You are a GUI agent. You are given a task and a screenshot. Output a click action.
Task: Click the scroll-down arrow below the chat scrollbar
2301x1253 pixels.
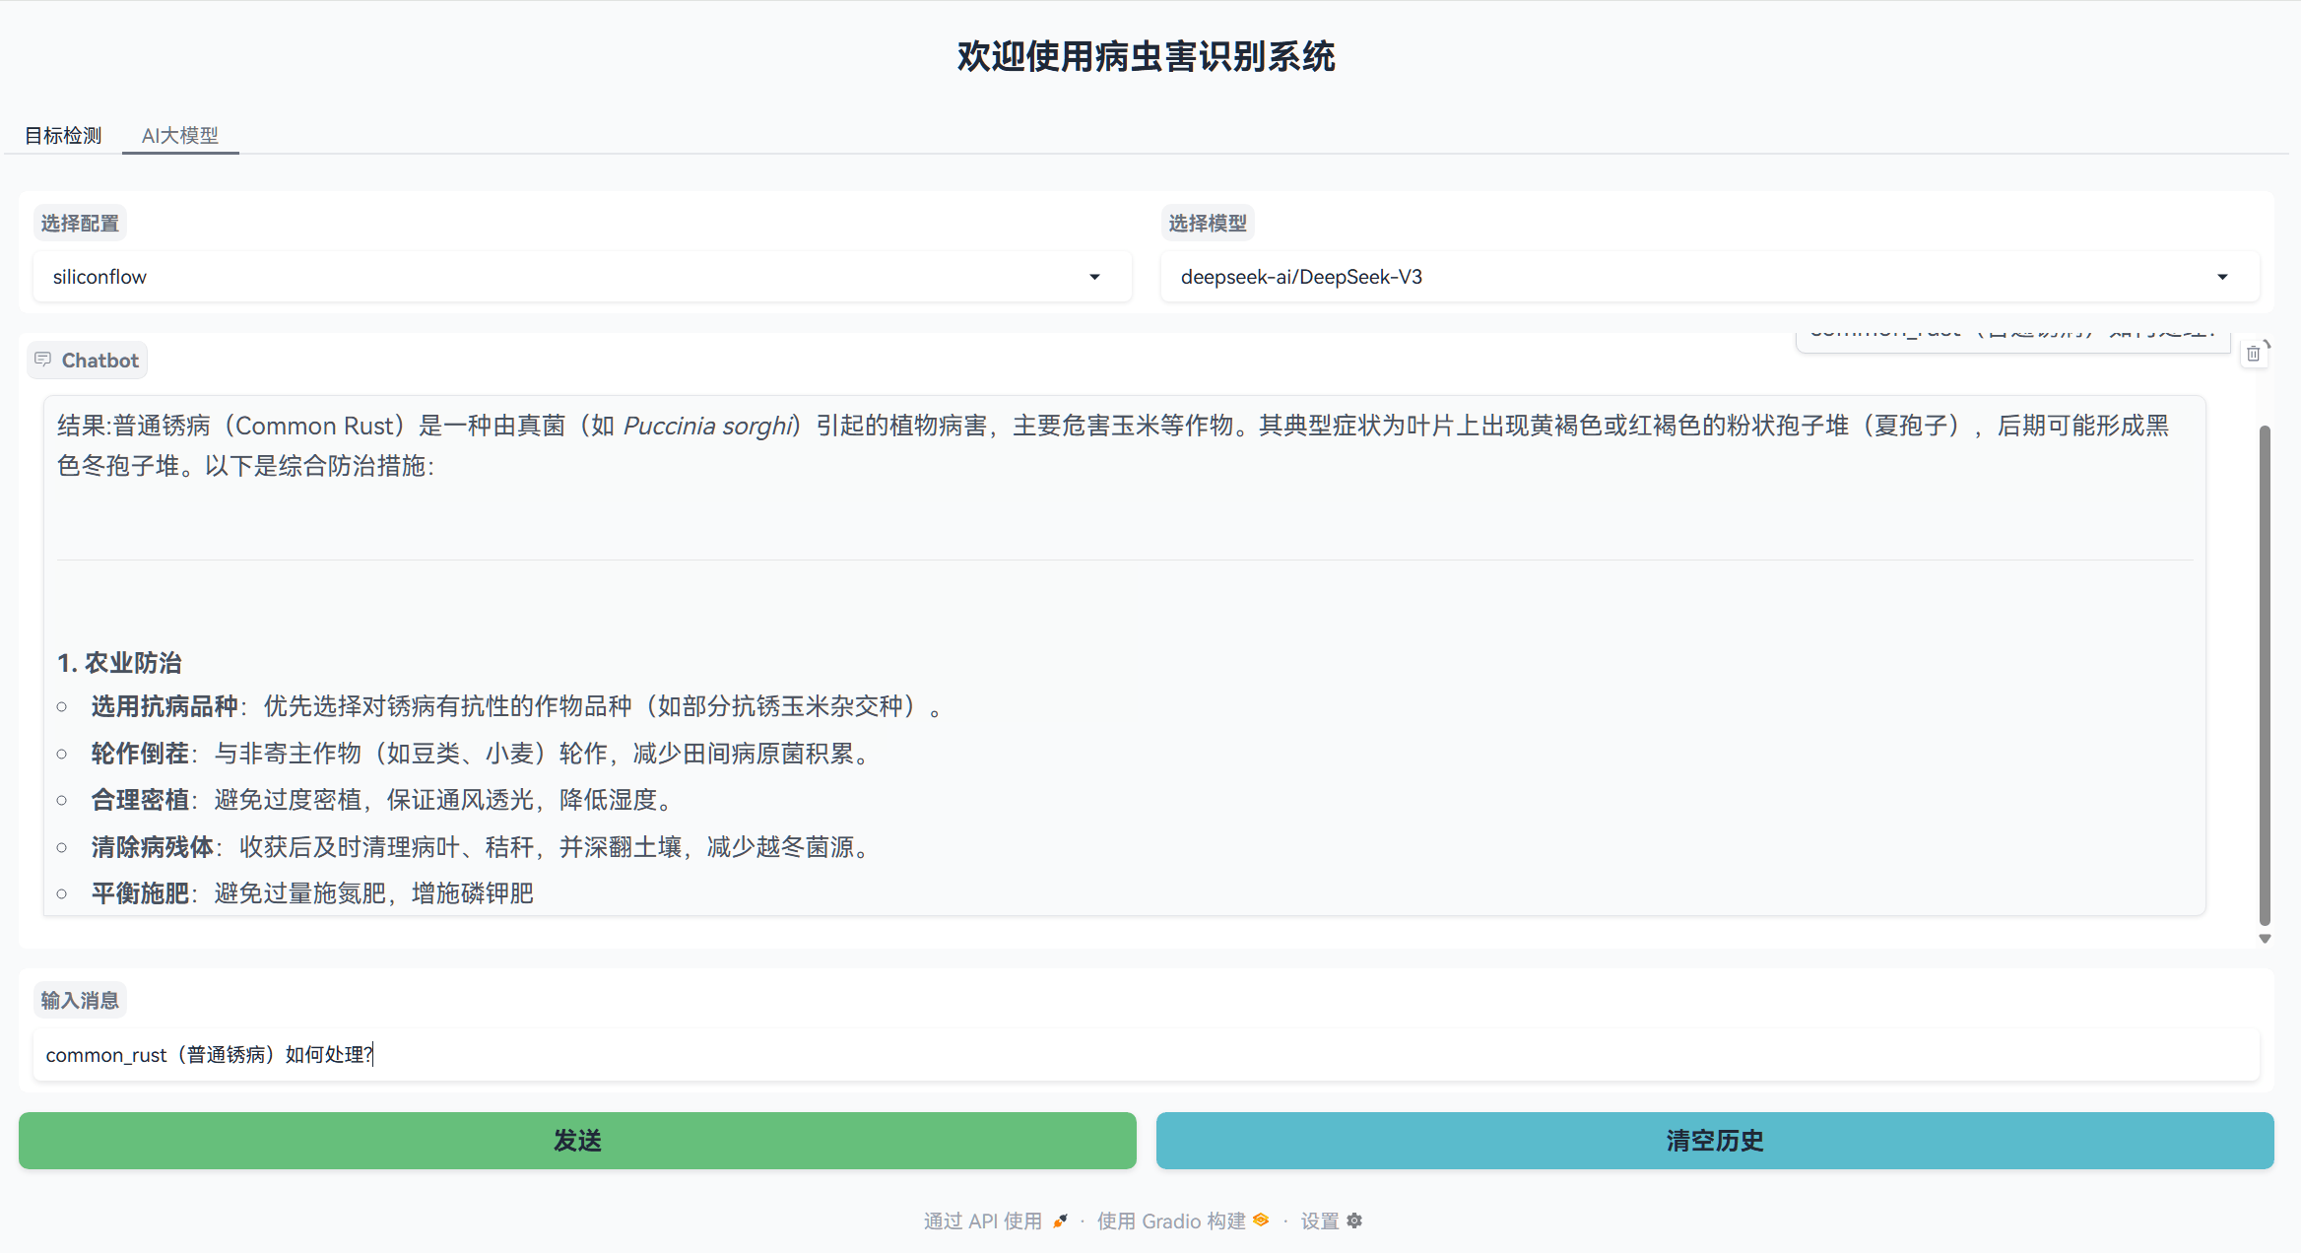click(x=2265, y=939)
